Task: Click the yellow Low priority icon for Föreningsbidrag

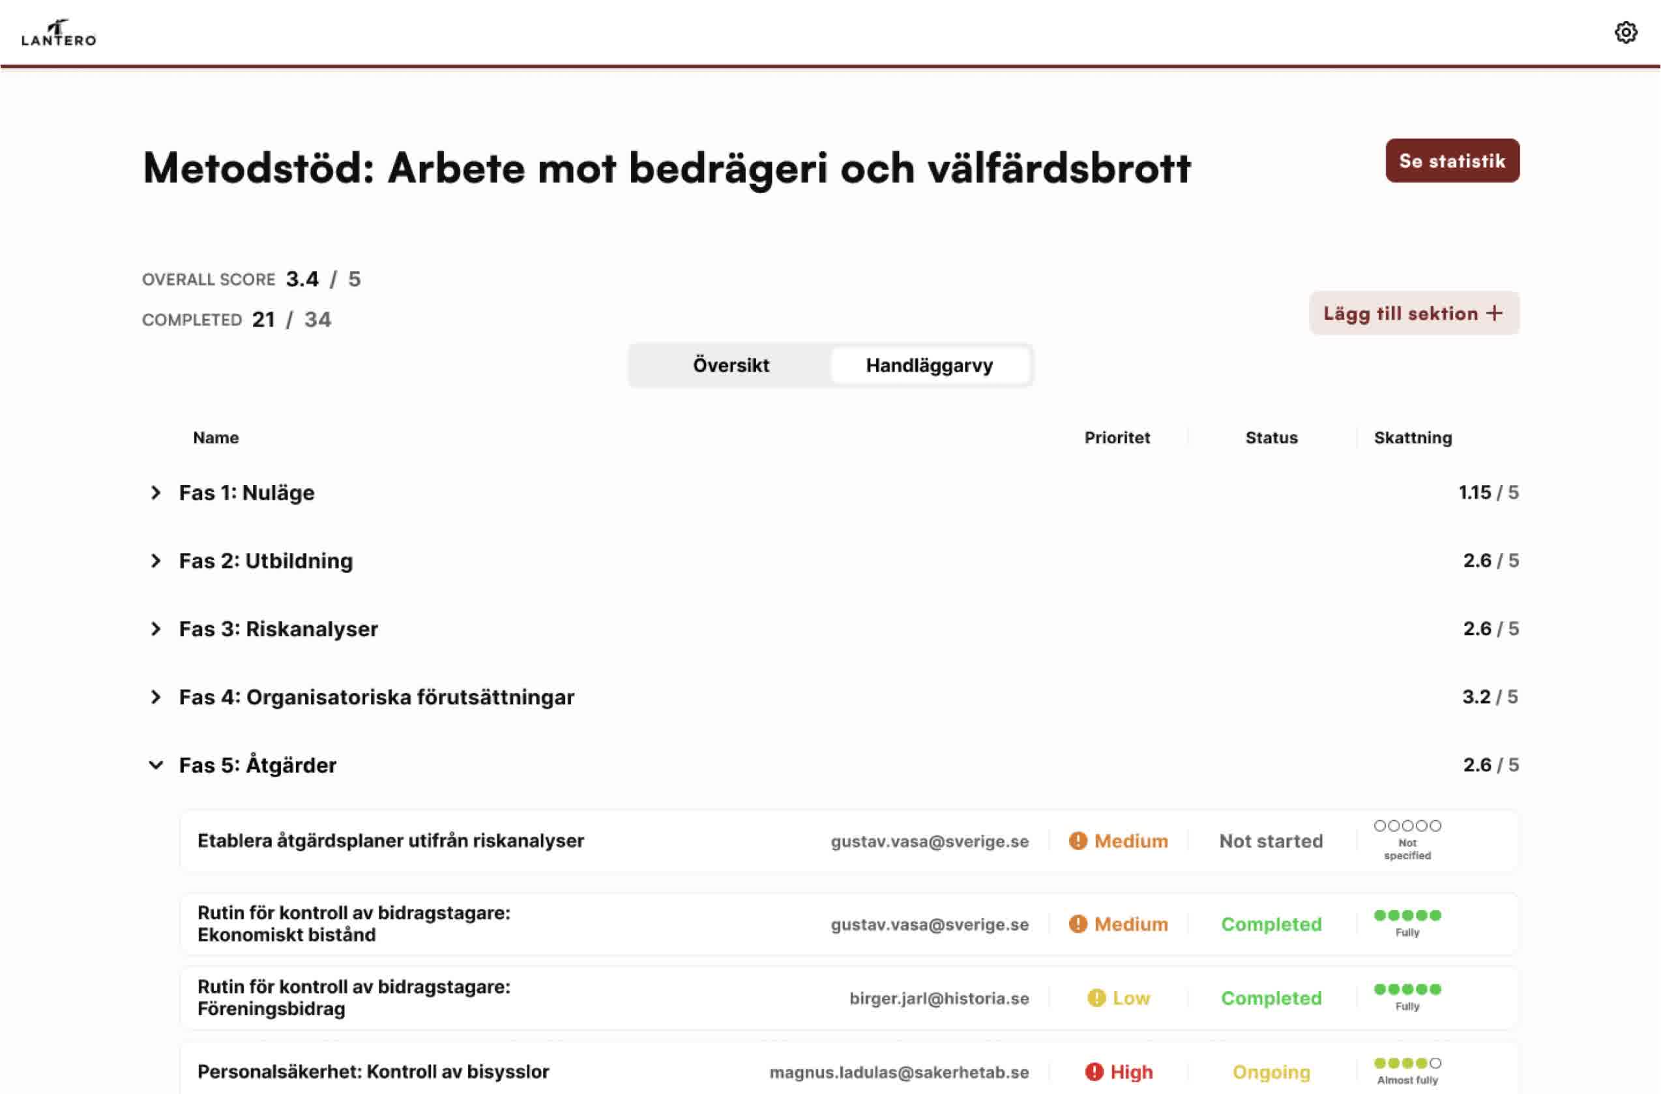Action: 1098,998
